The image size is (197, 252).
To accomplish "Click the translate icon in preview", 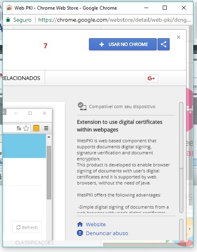I will coord(19,128).
